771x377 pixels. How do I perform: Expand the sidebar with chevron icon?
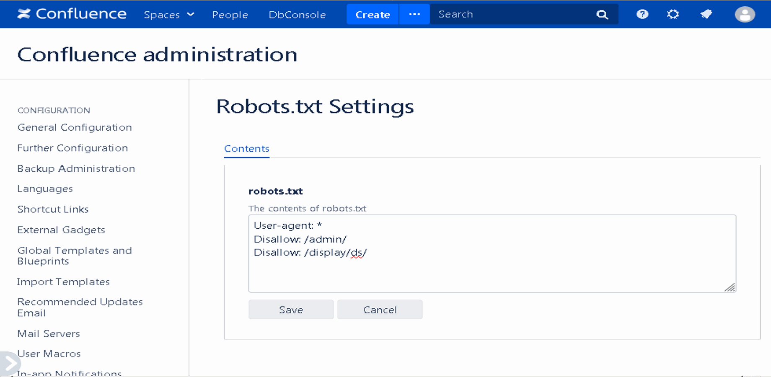(10, 363)
